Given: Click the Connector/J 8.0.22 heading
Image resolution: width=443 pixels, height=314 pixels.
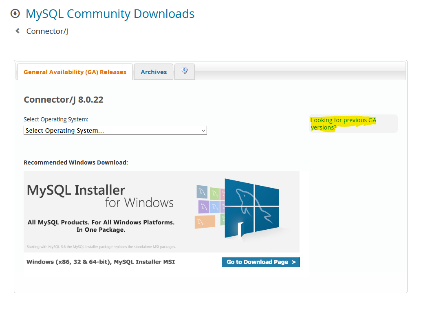Looking at the screenshot, I should pyautogui.click(x=64, y=100).
